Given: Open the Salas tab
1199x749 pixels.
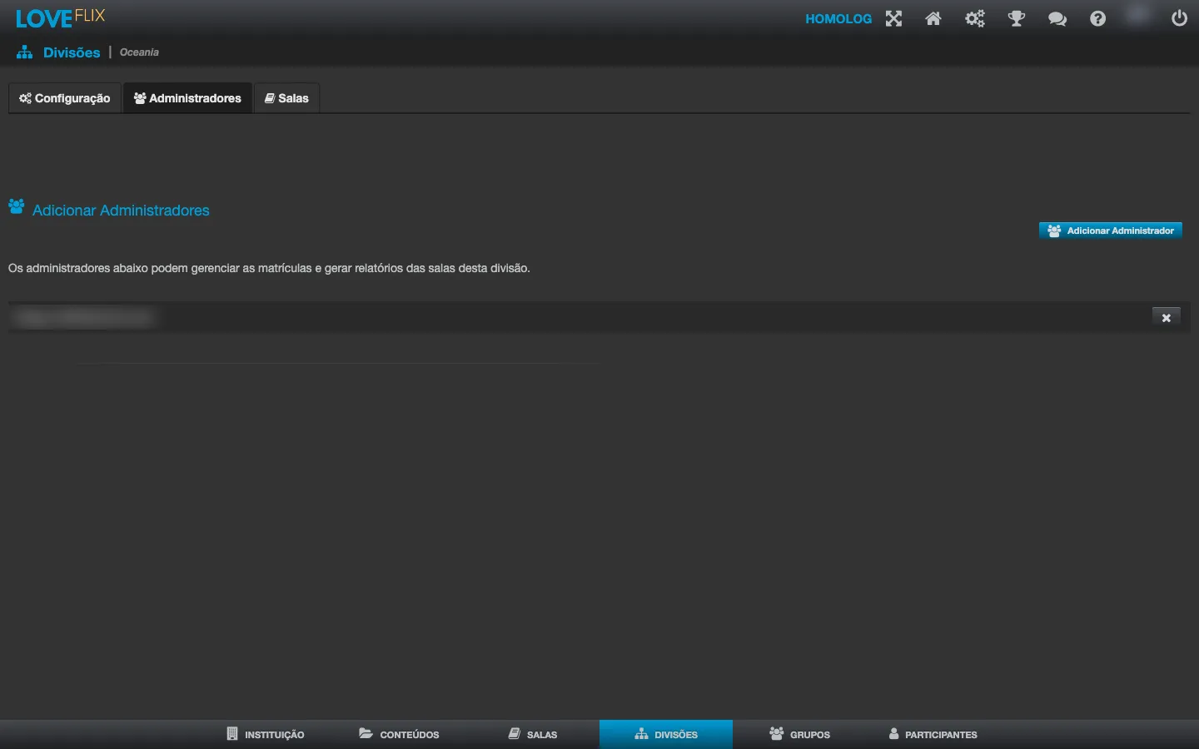Looking at the screenshot, I should 286,98.
